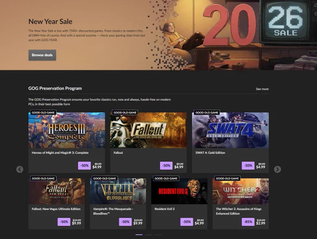The image size is (317, 239).
Task: Click Fallout: New Vegas Ultimate Edition title
Action: pos(56,209)
